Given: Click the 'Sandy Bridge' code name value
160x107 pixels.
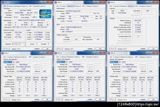Looking at the screenshot, I should [x=19, y=13].
